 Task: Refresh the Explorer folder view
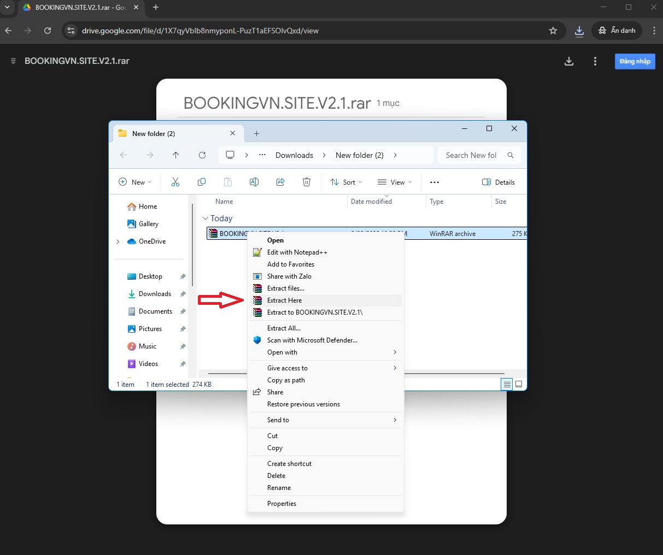coord(202,155)
